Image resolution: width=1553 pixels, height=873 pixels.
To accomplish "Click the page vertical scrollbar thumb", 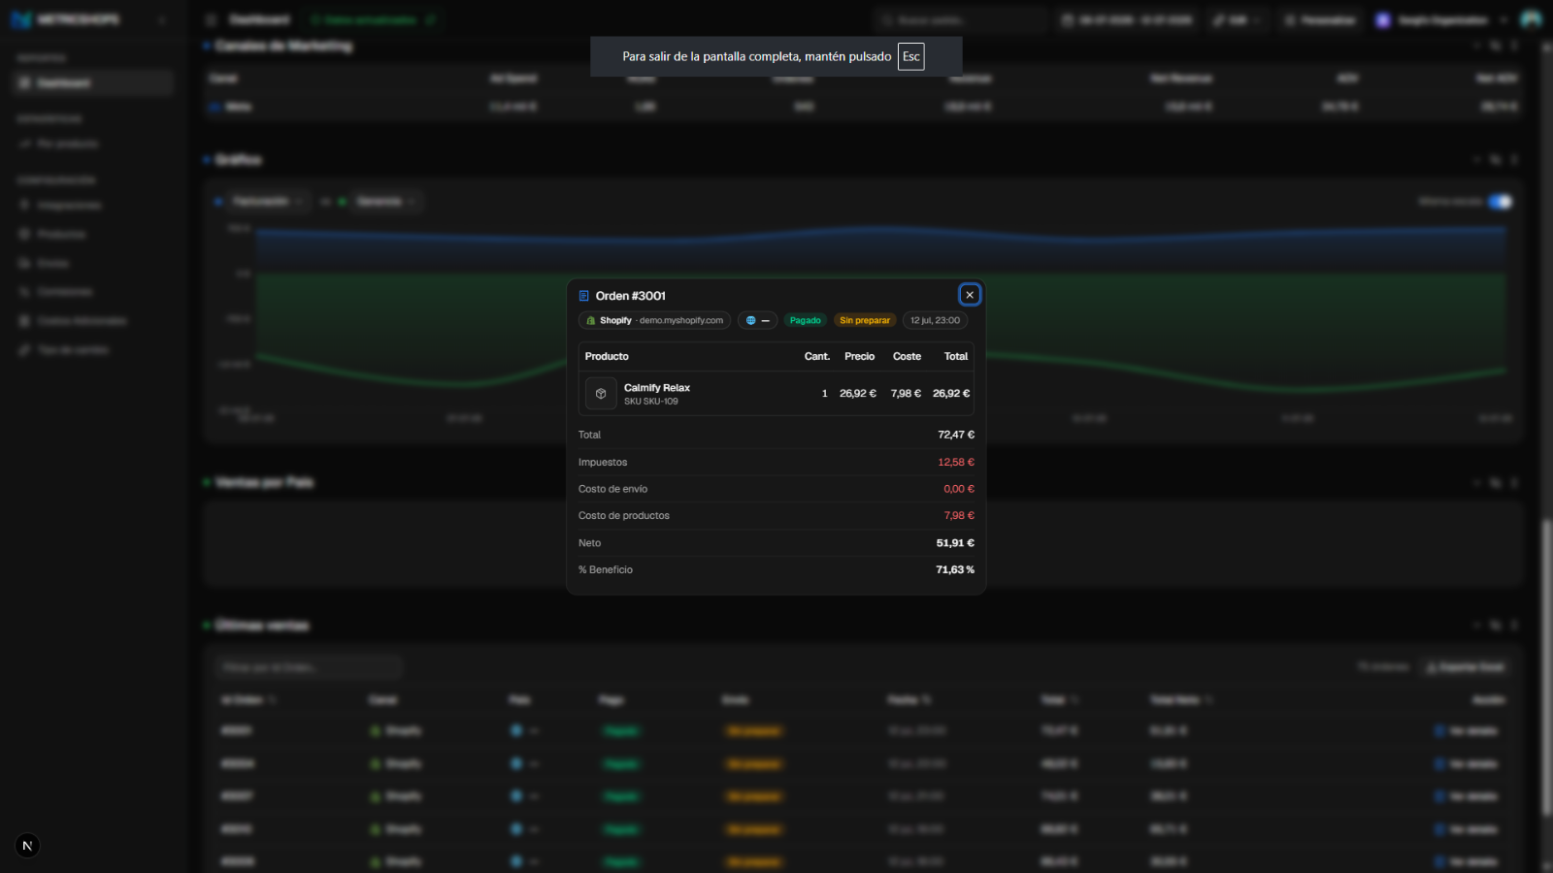I will pos(1546,667).
